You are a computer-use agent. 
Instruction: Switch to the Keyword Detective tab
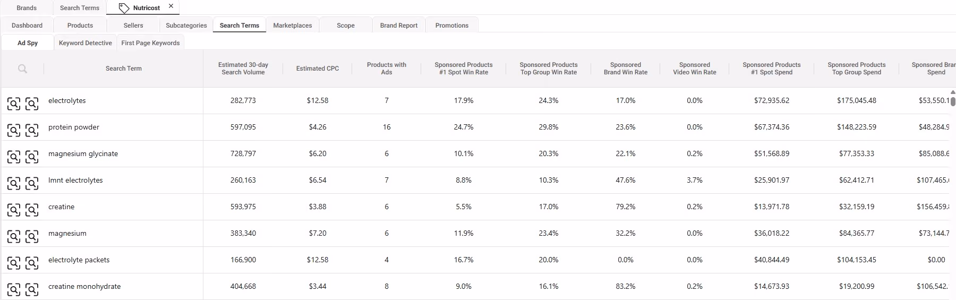(x=86, y=43)
